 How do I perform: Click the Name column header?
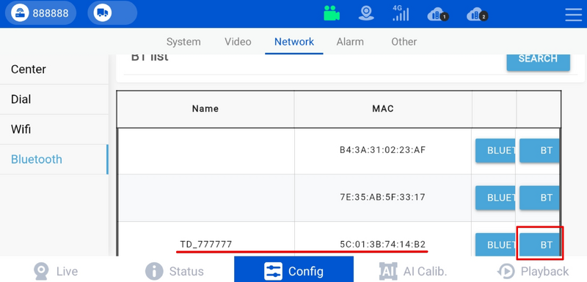(x=205, y=108)
